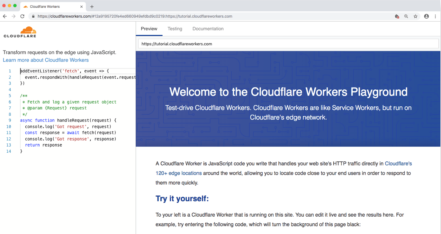This screenshot has height=234, width=441.
Task: Click the padlock icon in address bar
Action: pyautogui.click(x=33, y=16)
